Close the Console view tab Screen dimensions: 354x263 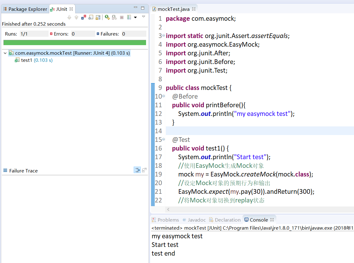click(272, 220)
